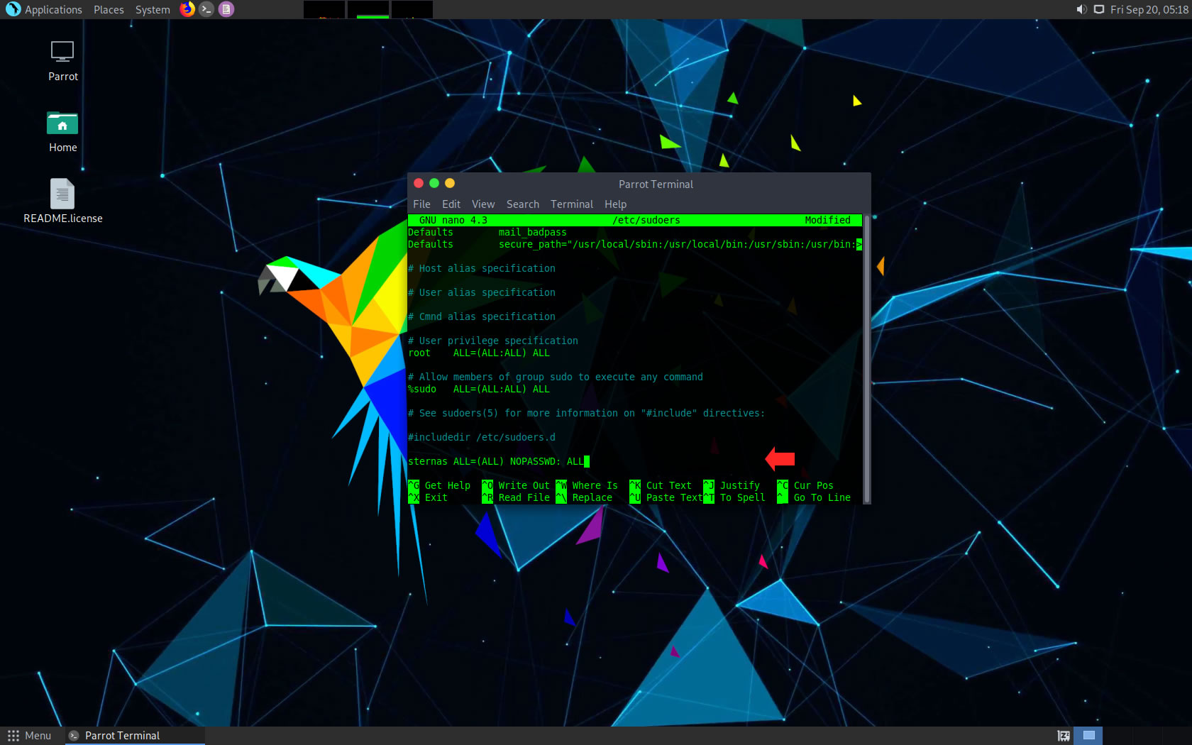Click the display icon beside the clock
This screenshot has height=745, width=1192.
pos(1098,9)
